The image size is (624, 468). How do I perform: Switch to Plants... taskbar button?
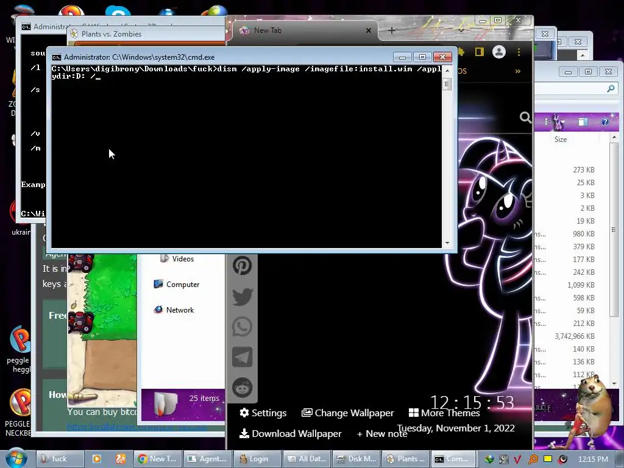(x=405, y=459)
